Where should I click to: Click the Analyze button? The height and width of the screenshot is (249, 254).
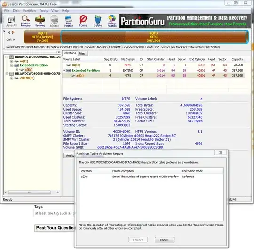click(69, 155)
